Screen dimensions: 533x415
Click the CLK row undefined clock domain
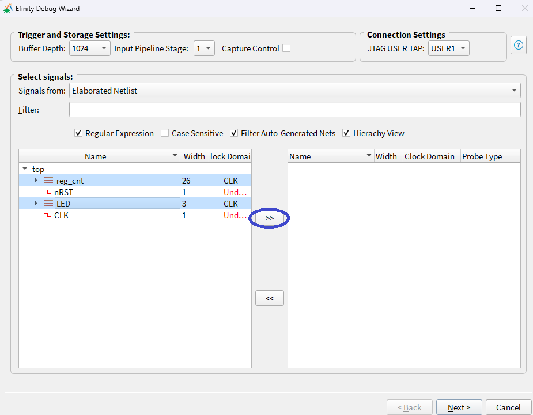235,215
